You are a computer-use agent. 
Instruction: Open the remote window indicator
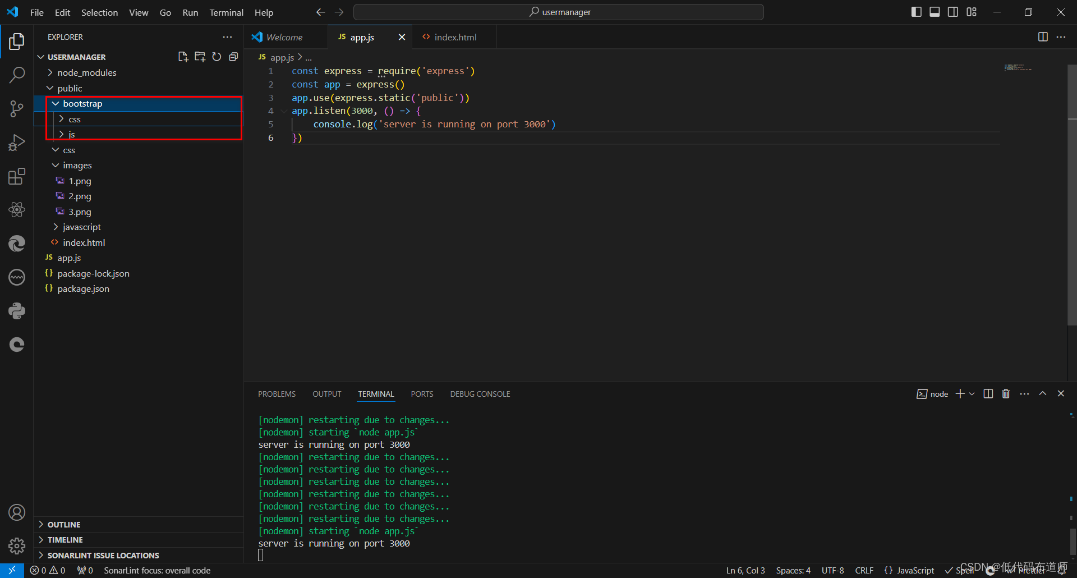tap(12, 570)
